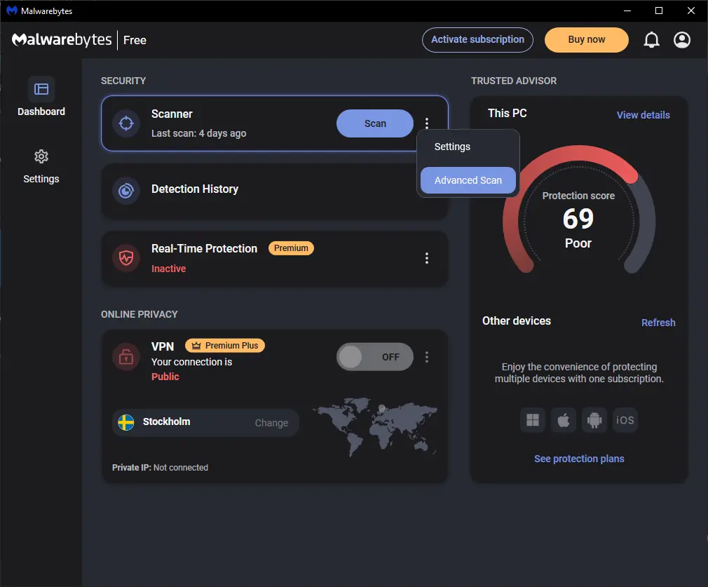Click the Detection History radar icon
Screen dimensions: 708x587
click(x=126, y=191)
